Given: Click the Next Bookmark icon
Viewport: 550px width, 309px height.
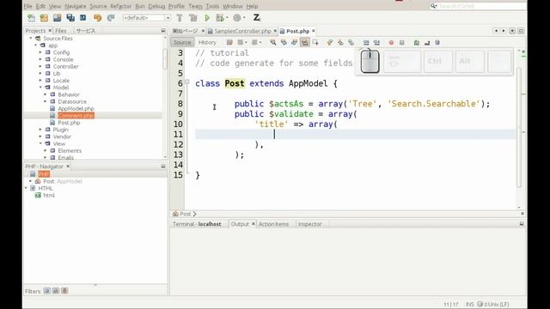Looking at the screenshot, I should click(x=340, y=42).
